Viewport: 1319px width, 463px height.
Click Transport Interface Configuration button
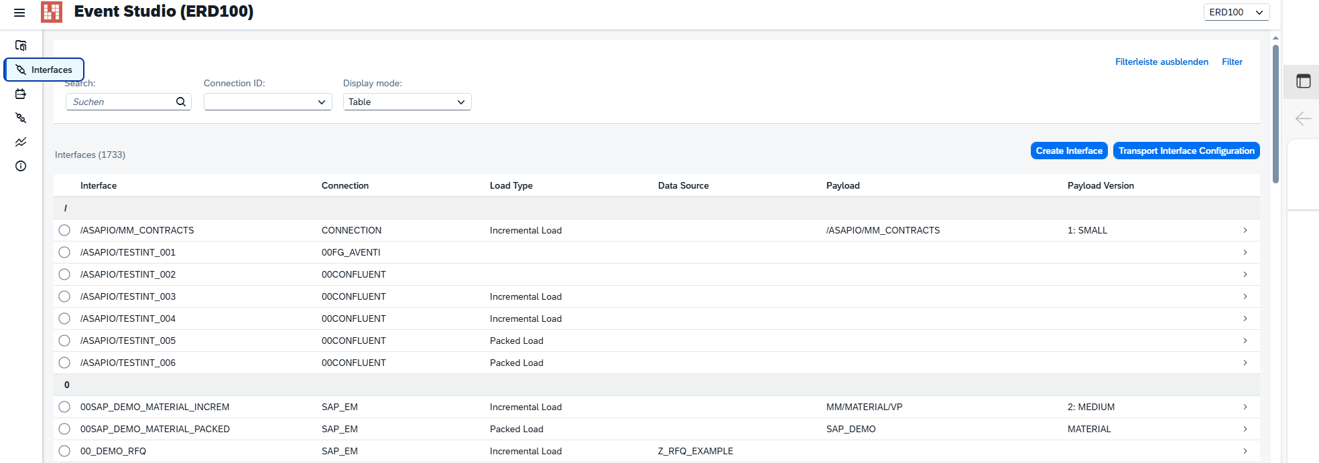1186,151
